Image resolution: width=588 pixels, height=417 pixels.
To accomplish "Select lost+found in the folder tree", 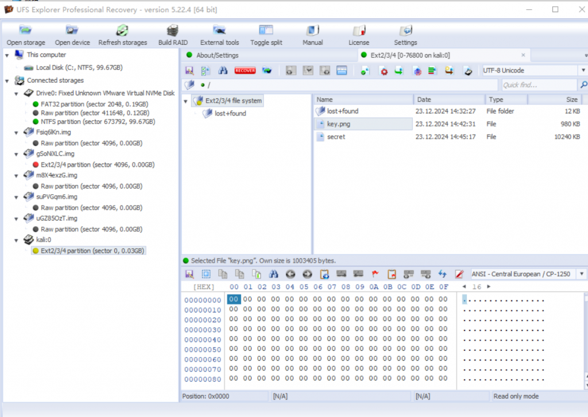I will [230, 114].
